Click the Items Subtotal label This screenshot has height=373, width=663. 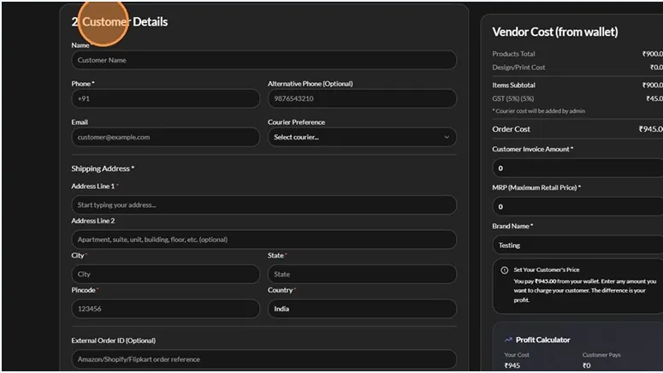click(x=513, y=85)
